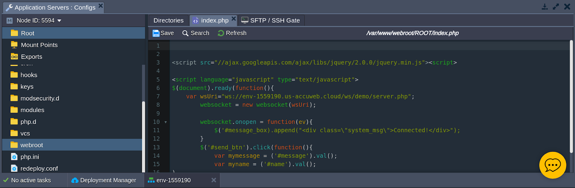This screenshot has width=575, height=188.
Task: Collapse code fold arrow at line 10
Action: (166, 122)
